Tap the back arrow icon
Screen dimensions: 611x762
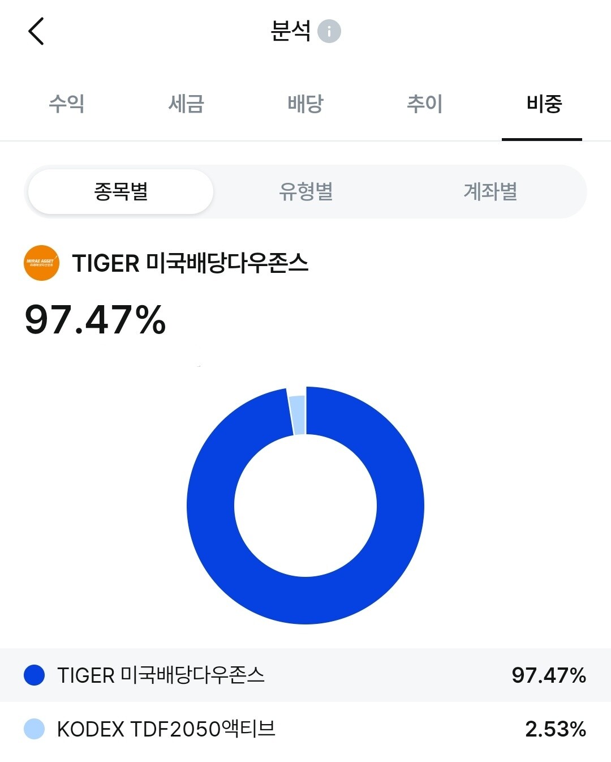click(36, 31)
